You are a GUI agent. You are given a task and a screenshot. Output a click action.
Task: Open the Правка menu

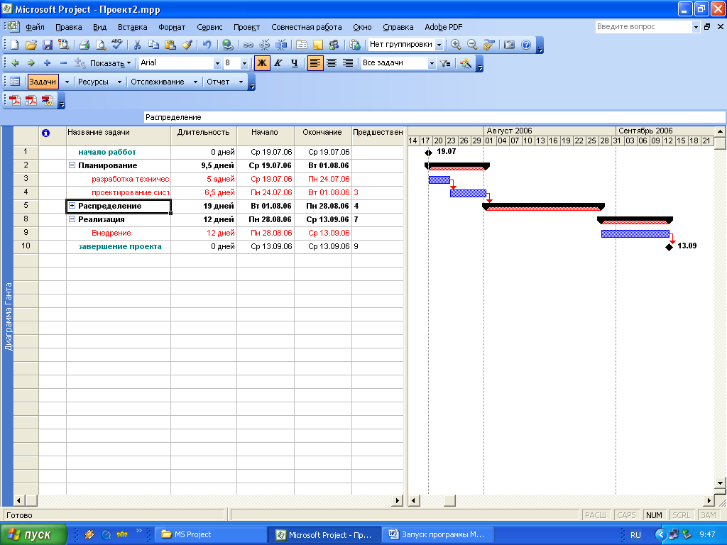(69, 27)
